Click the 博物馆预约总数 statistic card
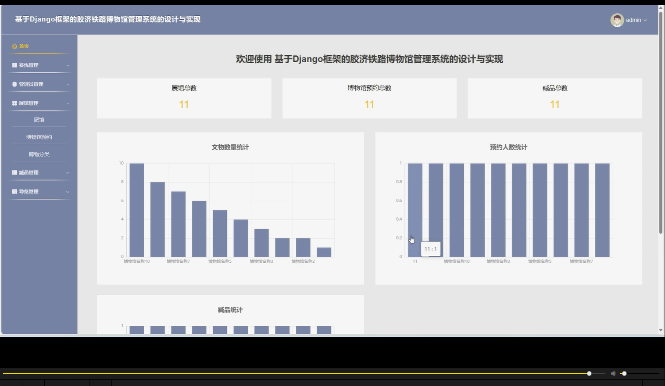This screenshot has height=386, width=665. pos(369,98)
